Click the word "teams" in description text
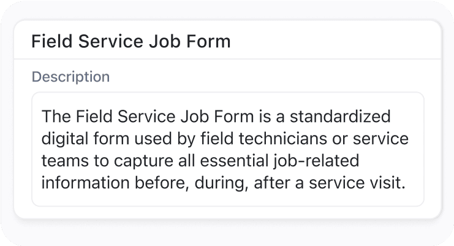 [x=62, y=161]
